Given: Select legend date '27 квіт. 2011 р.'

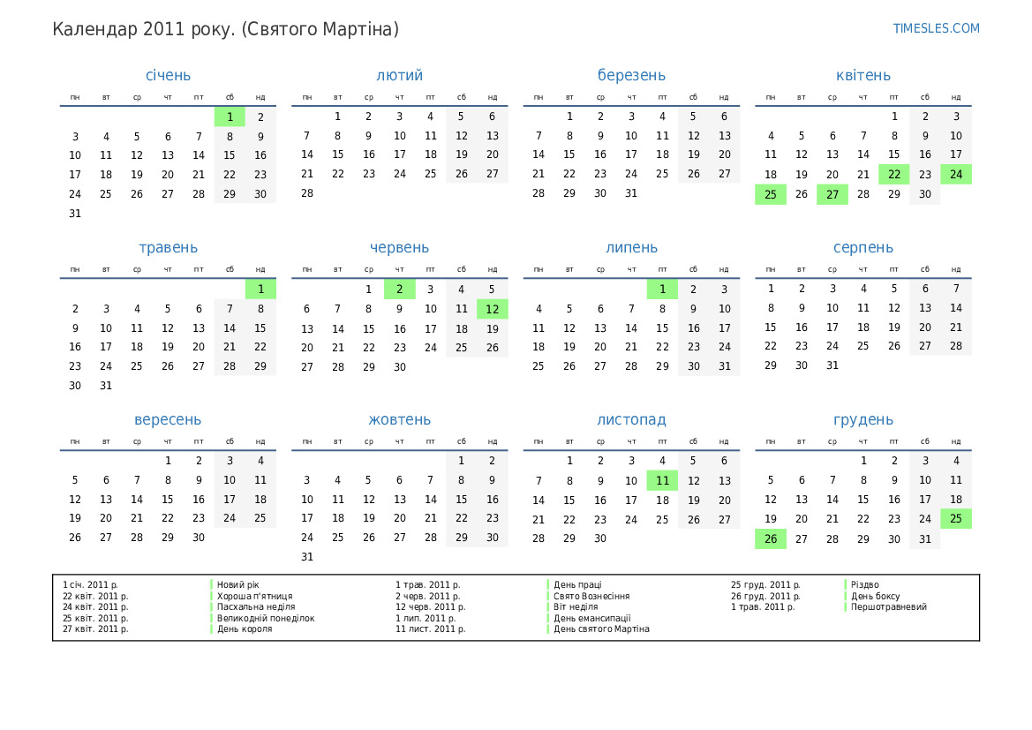Looking at the screenshot, I should pyautogui.click(x=95, y=628).
